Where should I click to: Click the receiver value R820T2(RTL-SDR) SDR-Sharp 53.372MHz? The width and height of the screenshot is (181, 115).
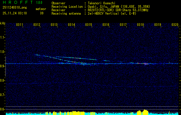coord(118,10)
